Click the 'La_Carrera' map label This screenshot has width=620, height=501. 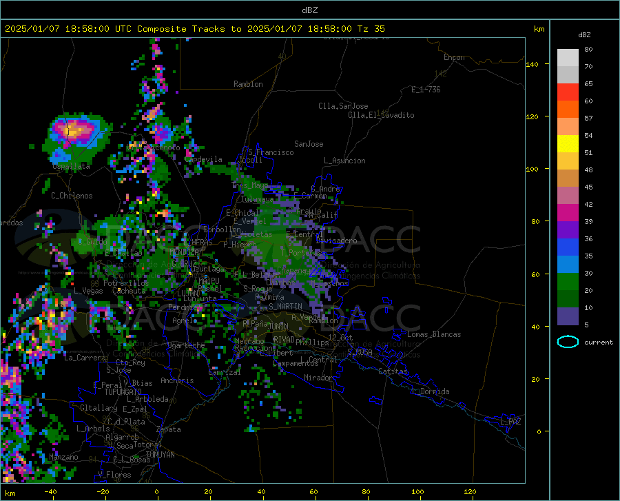pos(85,358)
